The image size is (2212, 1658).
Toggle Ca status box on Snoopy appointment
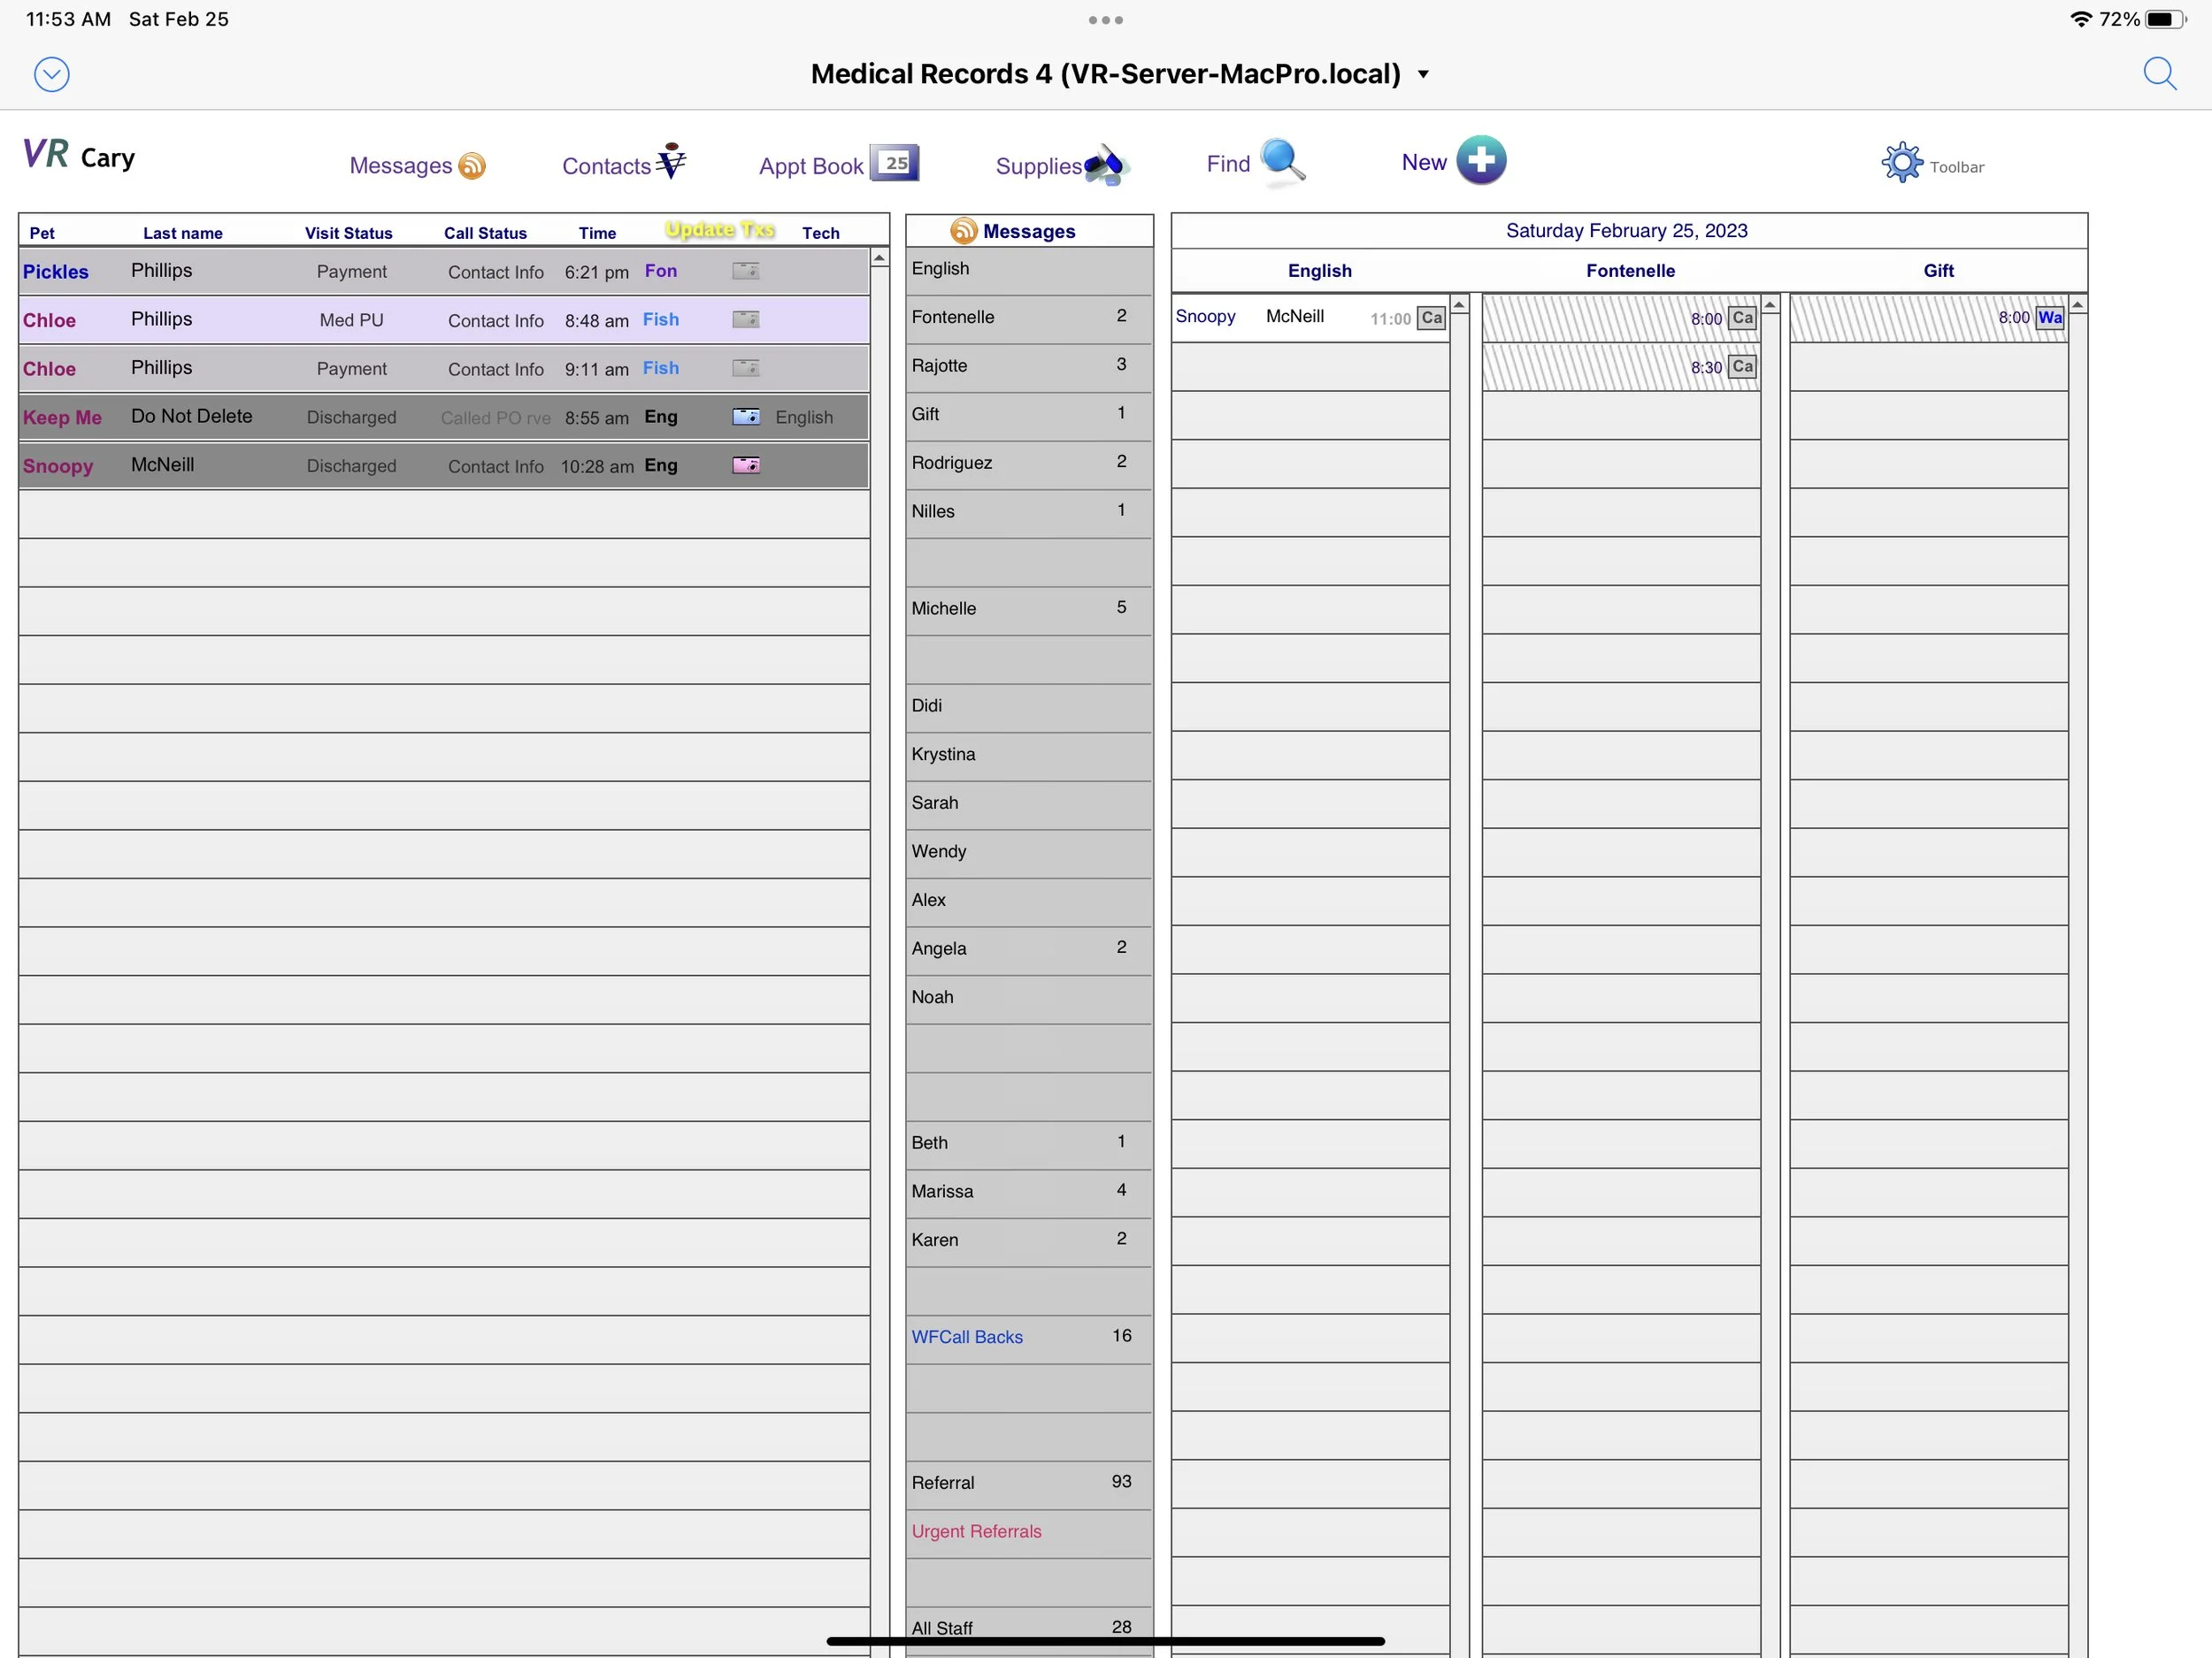1431,318
